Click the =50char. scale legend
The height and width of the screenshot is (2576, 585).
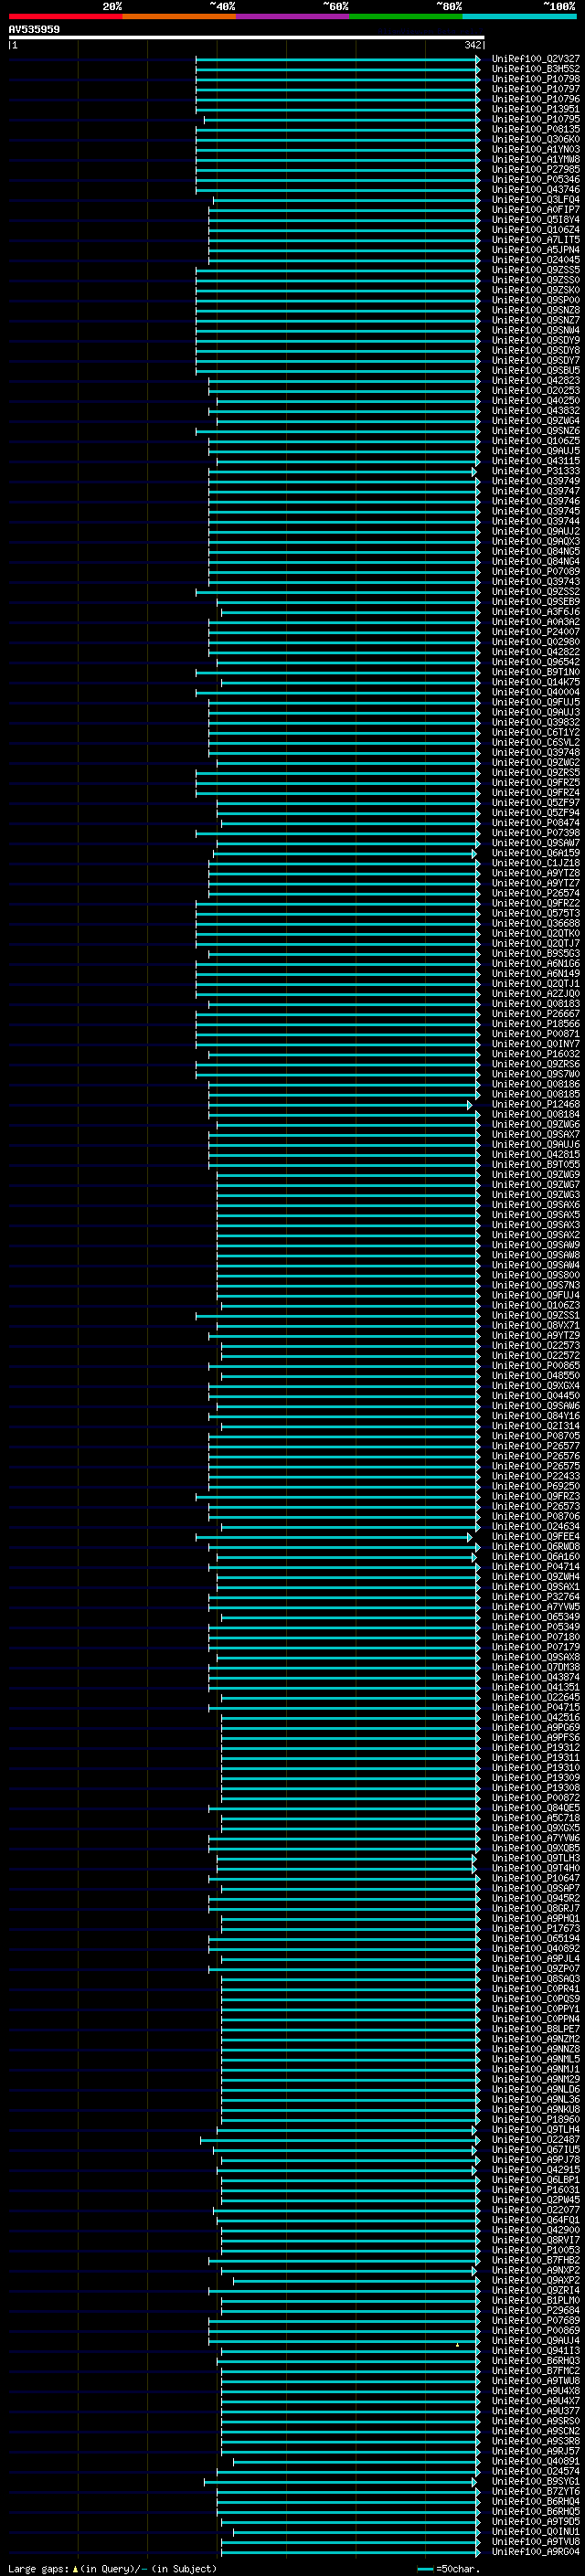[x=449, y=2569]
